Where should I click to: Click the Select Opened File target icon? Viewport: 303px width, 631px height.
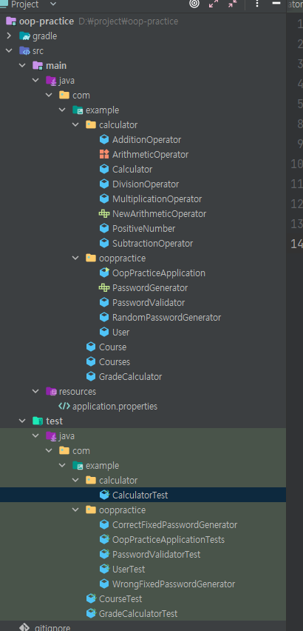click(x=194, y=4)
